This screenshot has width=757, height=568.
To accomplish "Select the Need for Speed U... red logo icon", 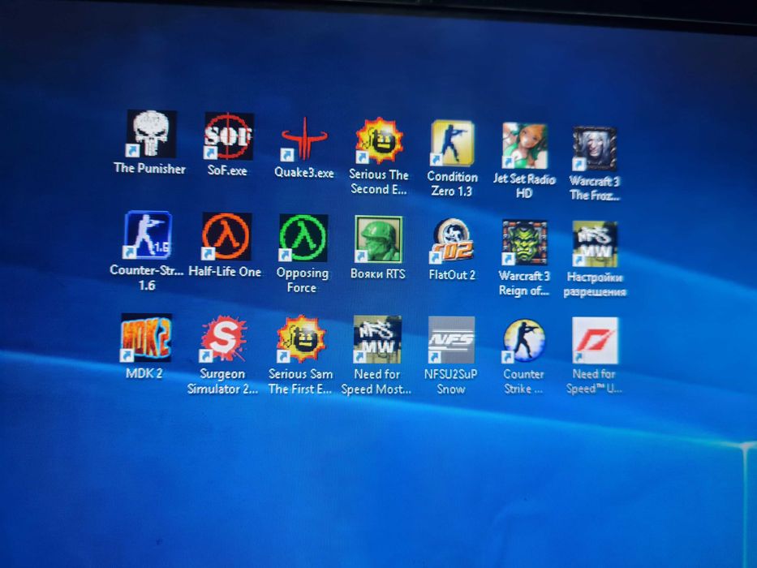I will (x=595, y=340).
